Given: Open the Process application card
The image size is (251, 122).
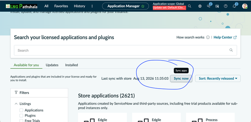Looking at the screenshot, I should (x=210, y=117).
